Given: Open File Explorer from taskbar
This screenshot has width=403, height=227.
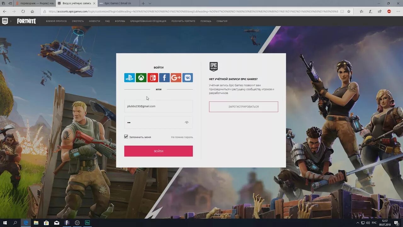Looking at the screenshot, I should coord(36,223).
